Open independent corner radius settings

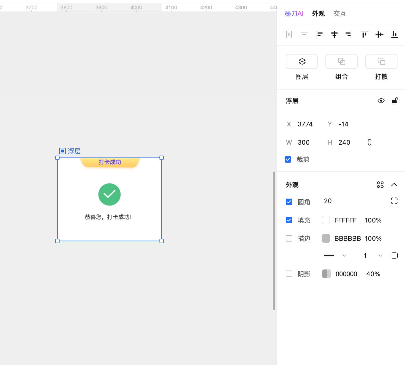pyautogui.click(x=394, y=201)
